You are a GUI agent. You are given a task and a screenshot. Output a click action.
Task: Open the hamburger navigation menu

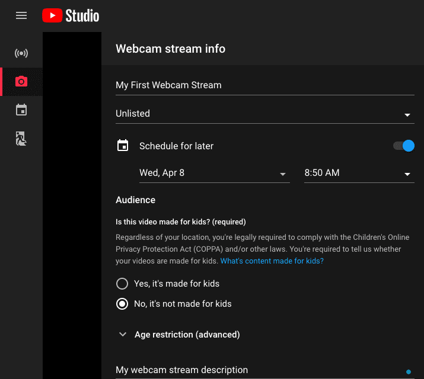[21, 15]
